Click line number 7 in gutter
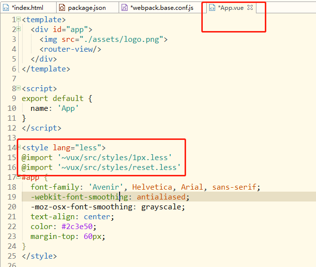Image resolution: width=316 pixels, height=267 pixels. tap(14, 79)
